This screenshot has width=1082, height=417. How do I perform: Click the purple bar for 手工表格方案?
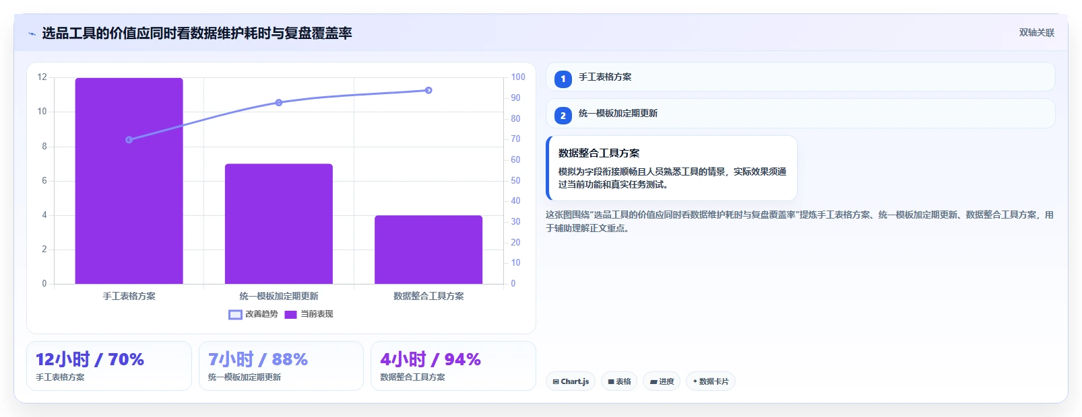[129, 181]
